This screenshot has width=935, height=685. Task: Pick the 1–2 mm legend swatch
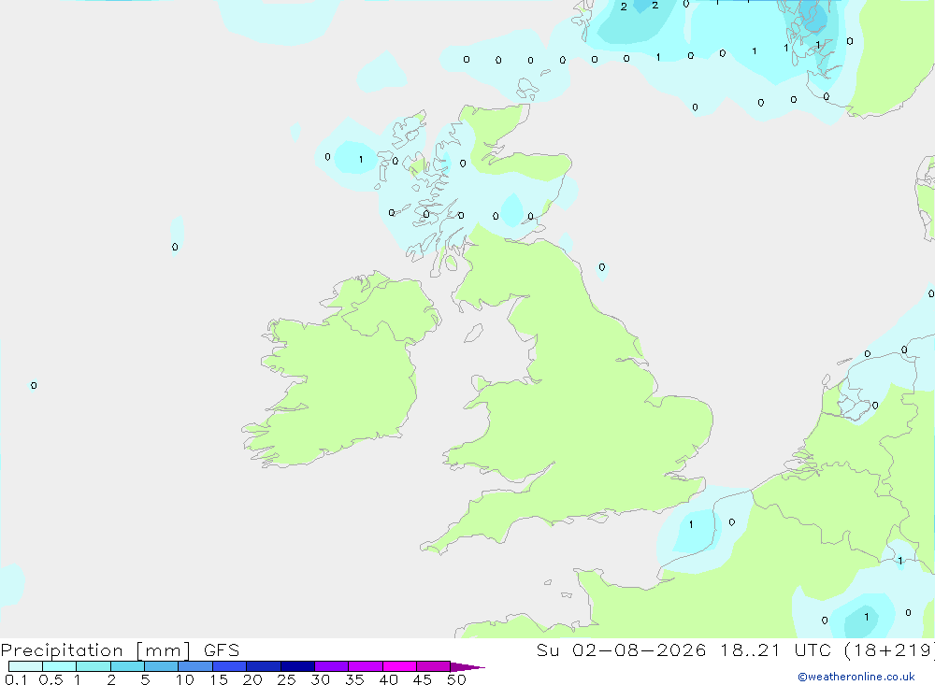click(x=93, y=666)
